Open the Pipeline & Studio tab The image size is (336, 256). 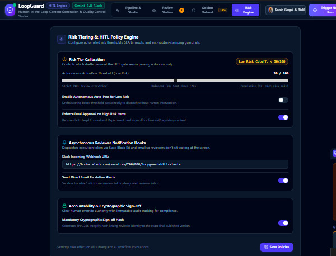tap(129, 10)
